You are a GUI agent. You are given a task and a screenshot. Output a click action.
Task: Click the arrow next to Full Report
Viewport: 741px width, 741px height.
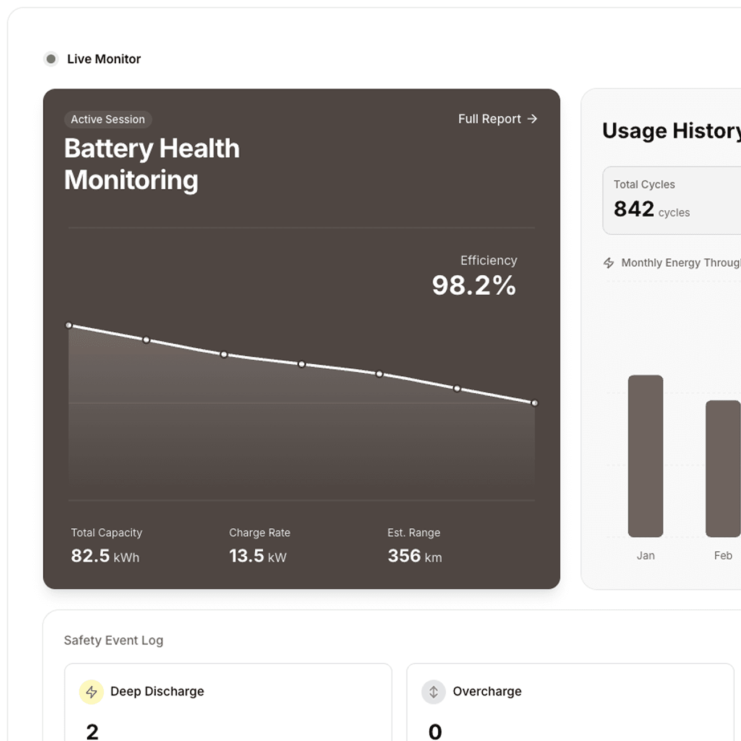point(533,119)
